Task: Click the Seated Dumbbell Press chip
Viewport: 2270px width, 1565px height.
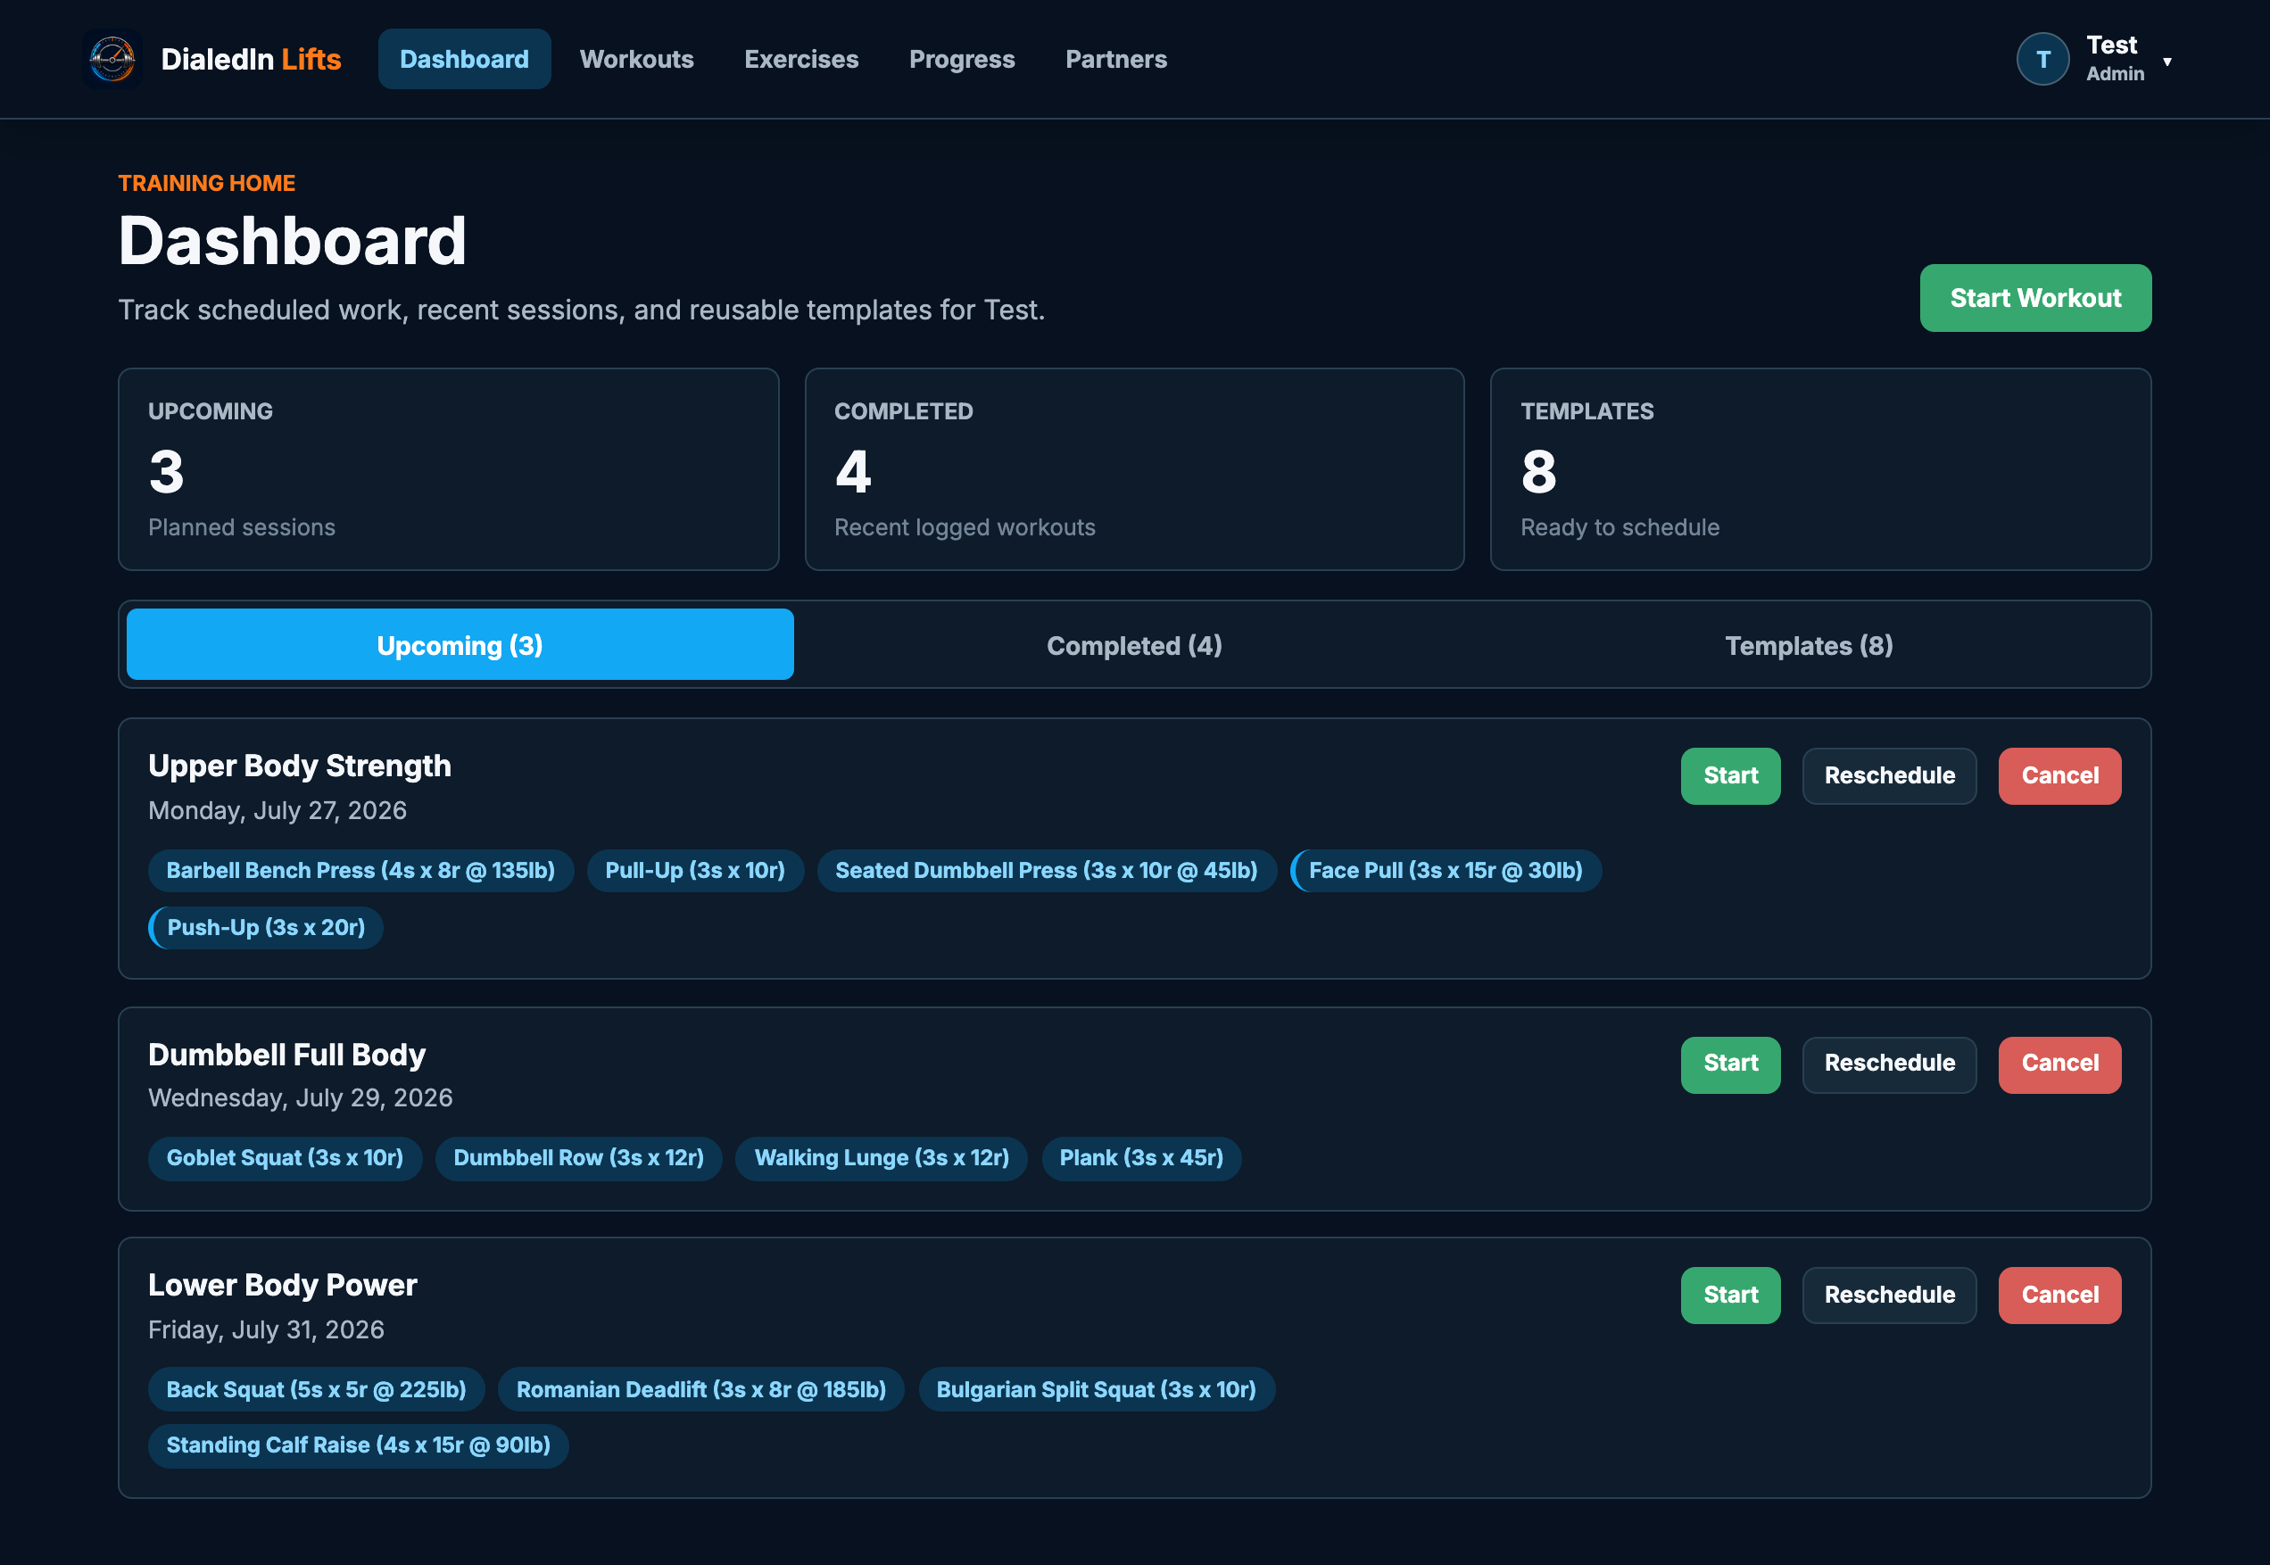Action: point(1047,871)
